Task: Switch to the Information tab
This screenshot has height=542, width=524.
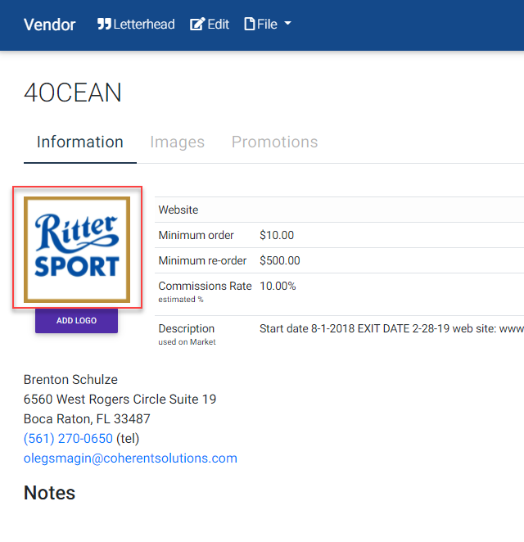Action: pos(80,142)
